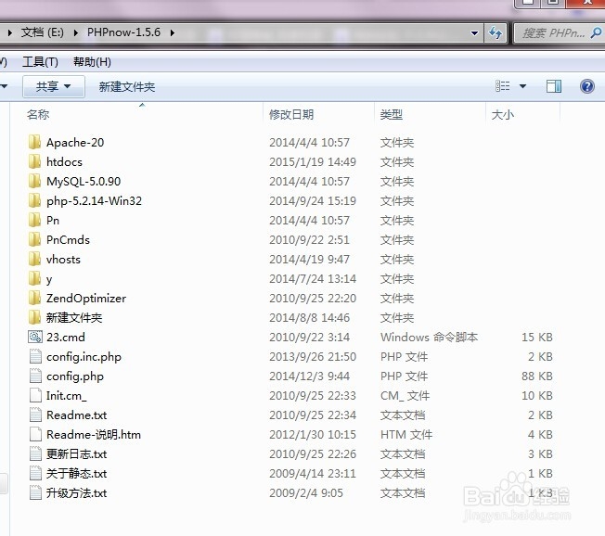The image size is (605, 536).
Task: Click the 15 KB size cell
Action: [537, 337]
